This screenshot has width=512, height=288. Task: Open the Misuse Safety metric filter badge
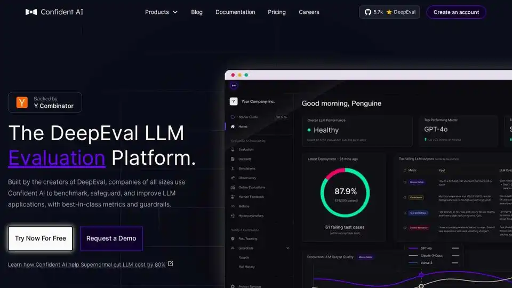[365, 257]
